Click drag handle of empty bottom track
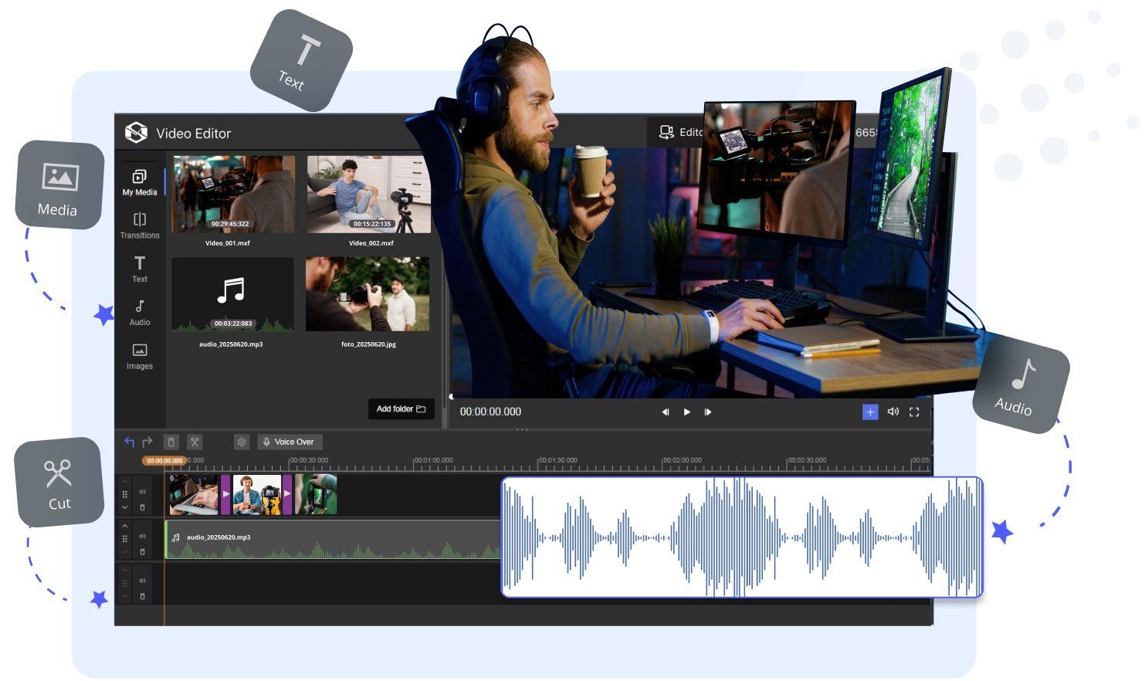Viewport: 1145px width, 681px height. (x=124, y=583)
